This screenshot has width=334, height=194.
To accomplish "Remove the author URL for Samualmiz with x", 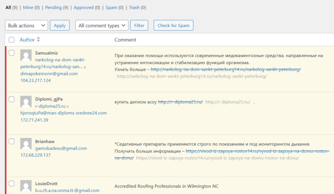I will click(85, 67).
